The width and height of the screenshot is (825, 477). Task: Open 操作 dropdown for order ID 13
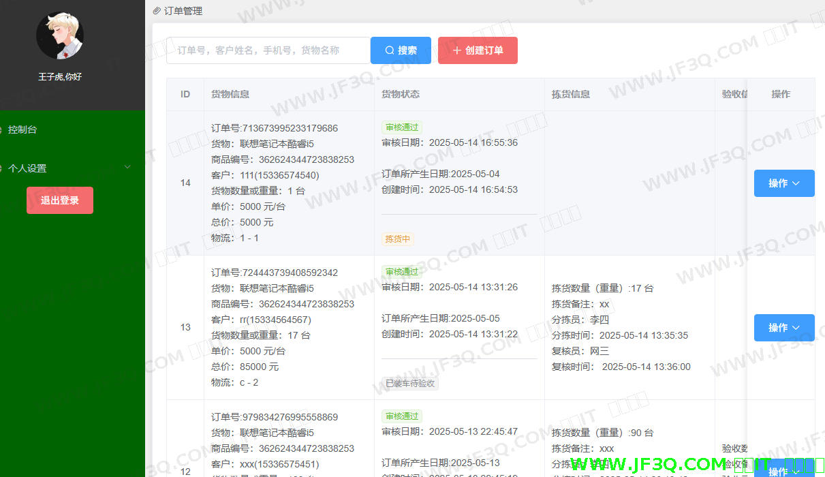[783, 328]
